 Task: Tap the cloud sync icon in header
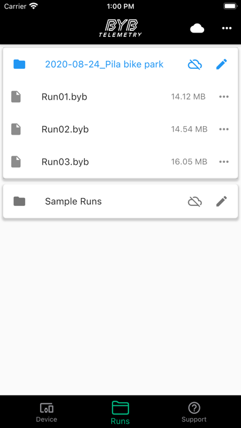[x=197, y=28]
